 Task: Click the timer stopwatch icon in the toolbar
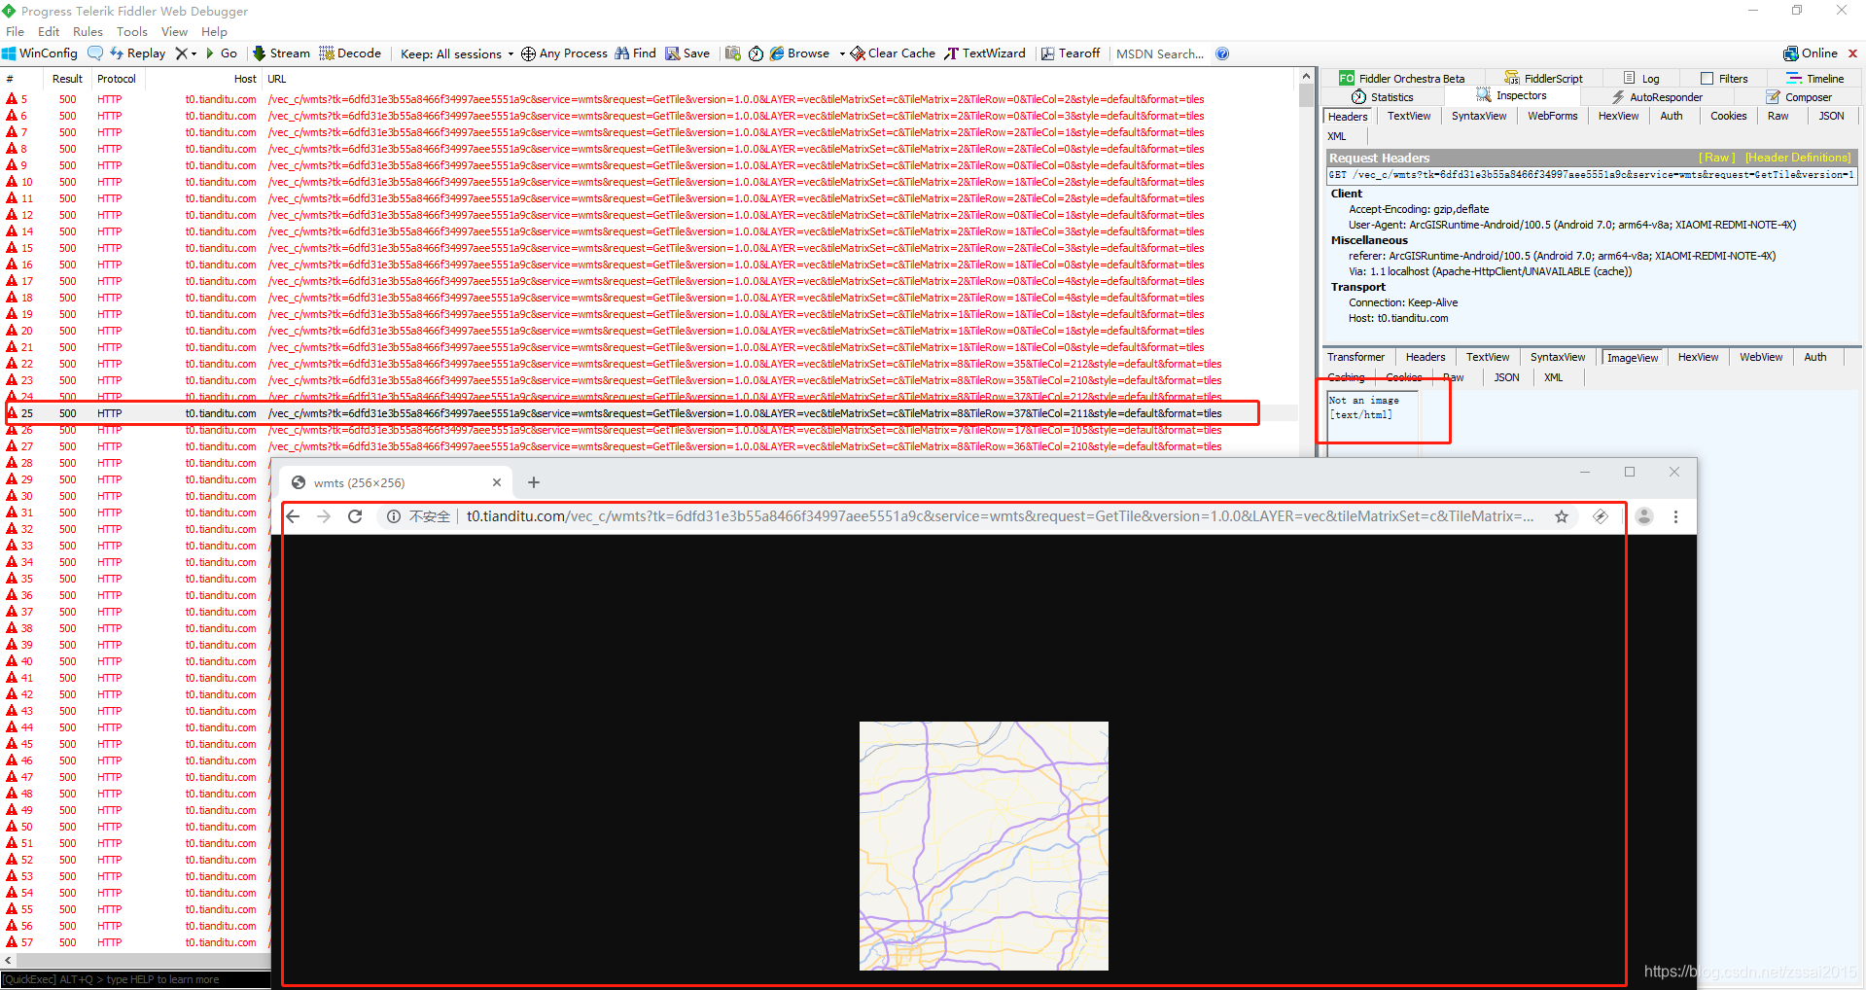pos(756,53)
